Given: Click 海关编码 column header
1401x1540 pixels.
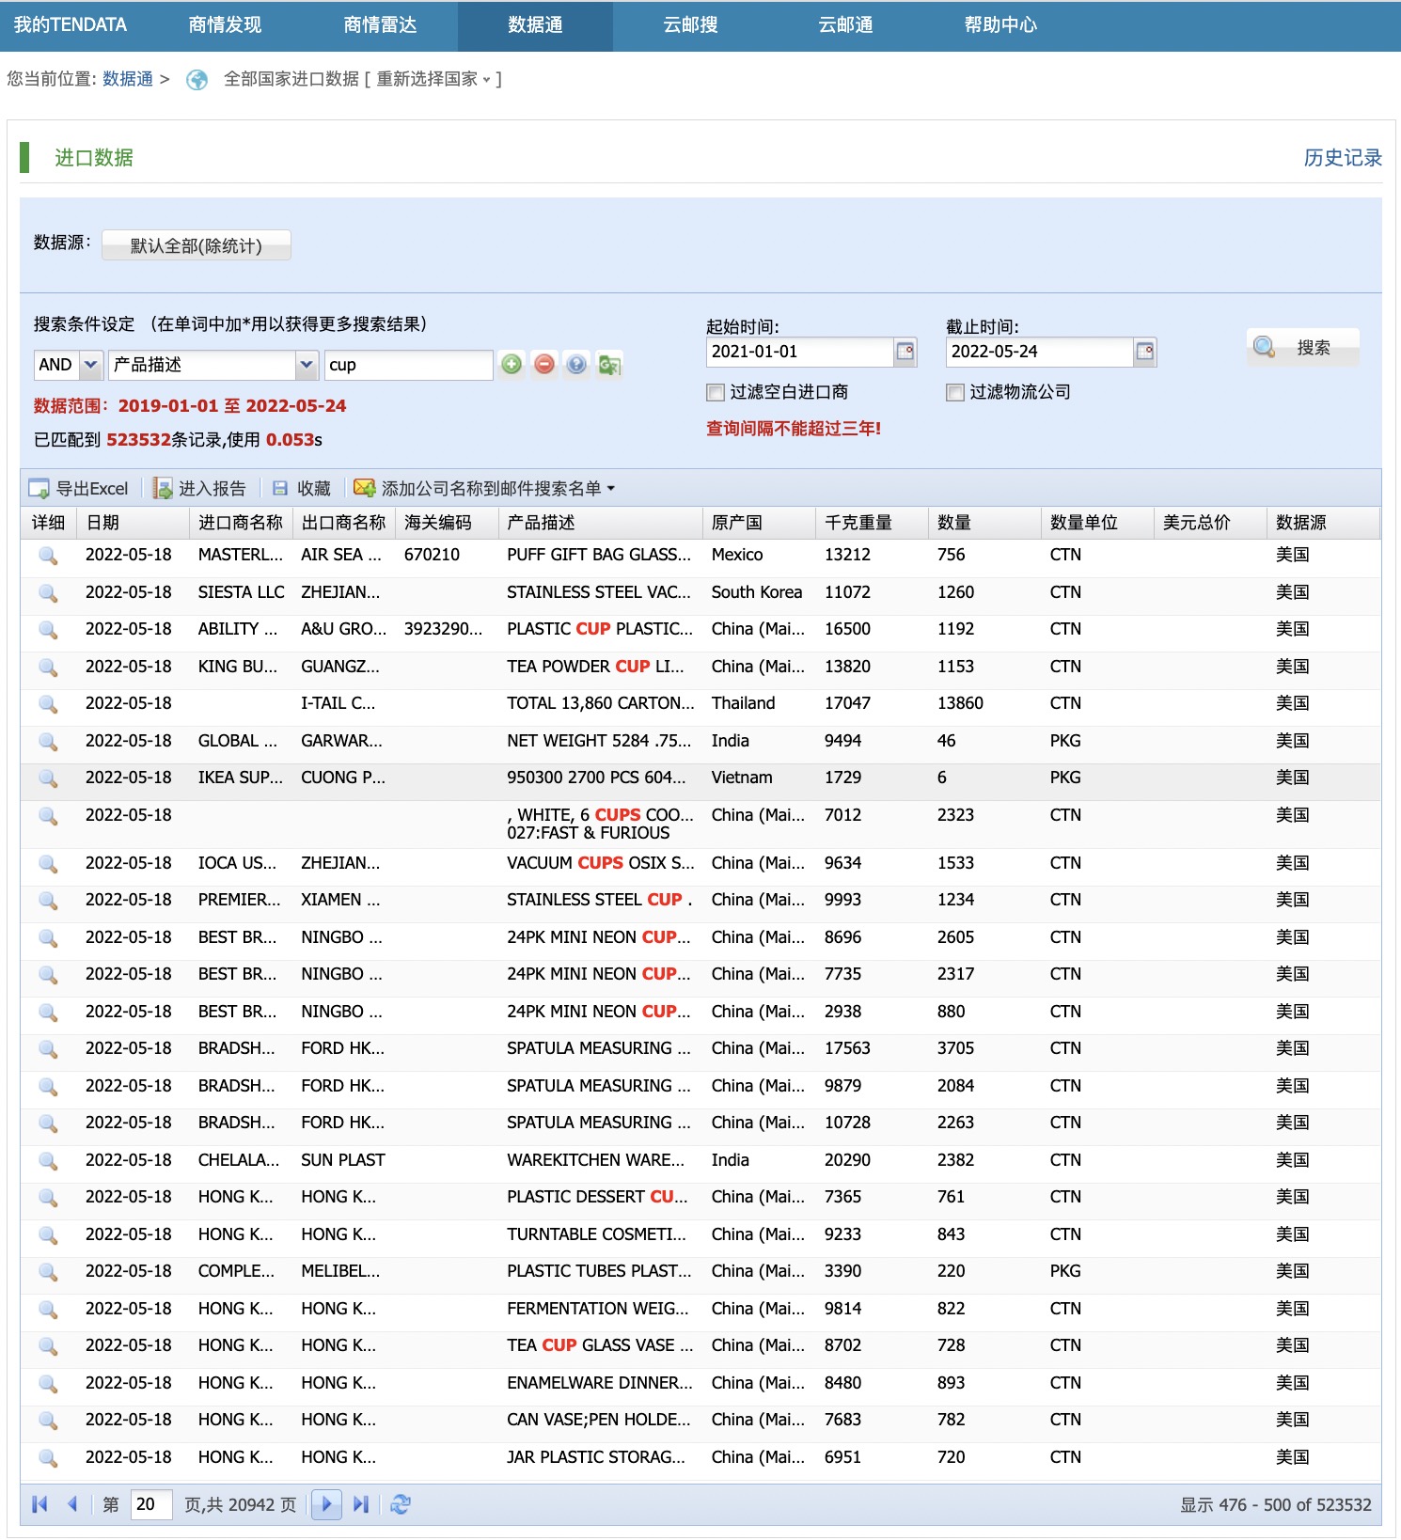Looking at the screenshot, I should [x=447, y=523].
